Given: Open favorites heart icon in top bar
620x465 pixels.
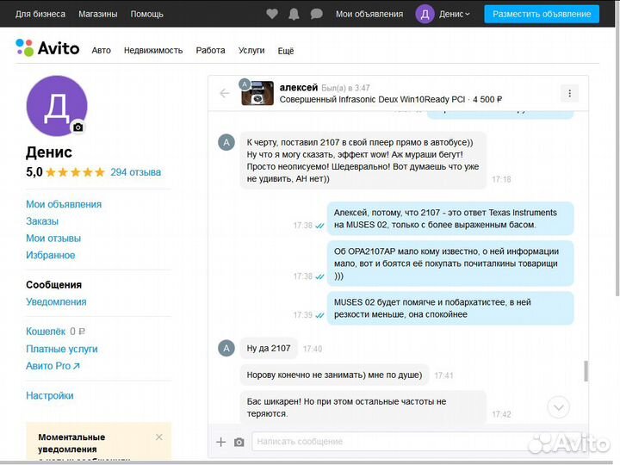Looking at the screenshot, I should pyautogui.click(x=272, y=14).
